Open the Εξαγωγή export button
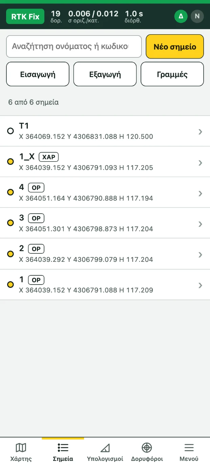This screenshot has width=210, height=467. coord(105,74)
